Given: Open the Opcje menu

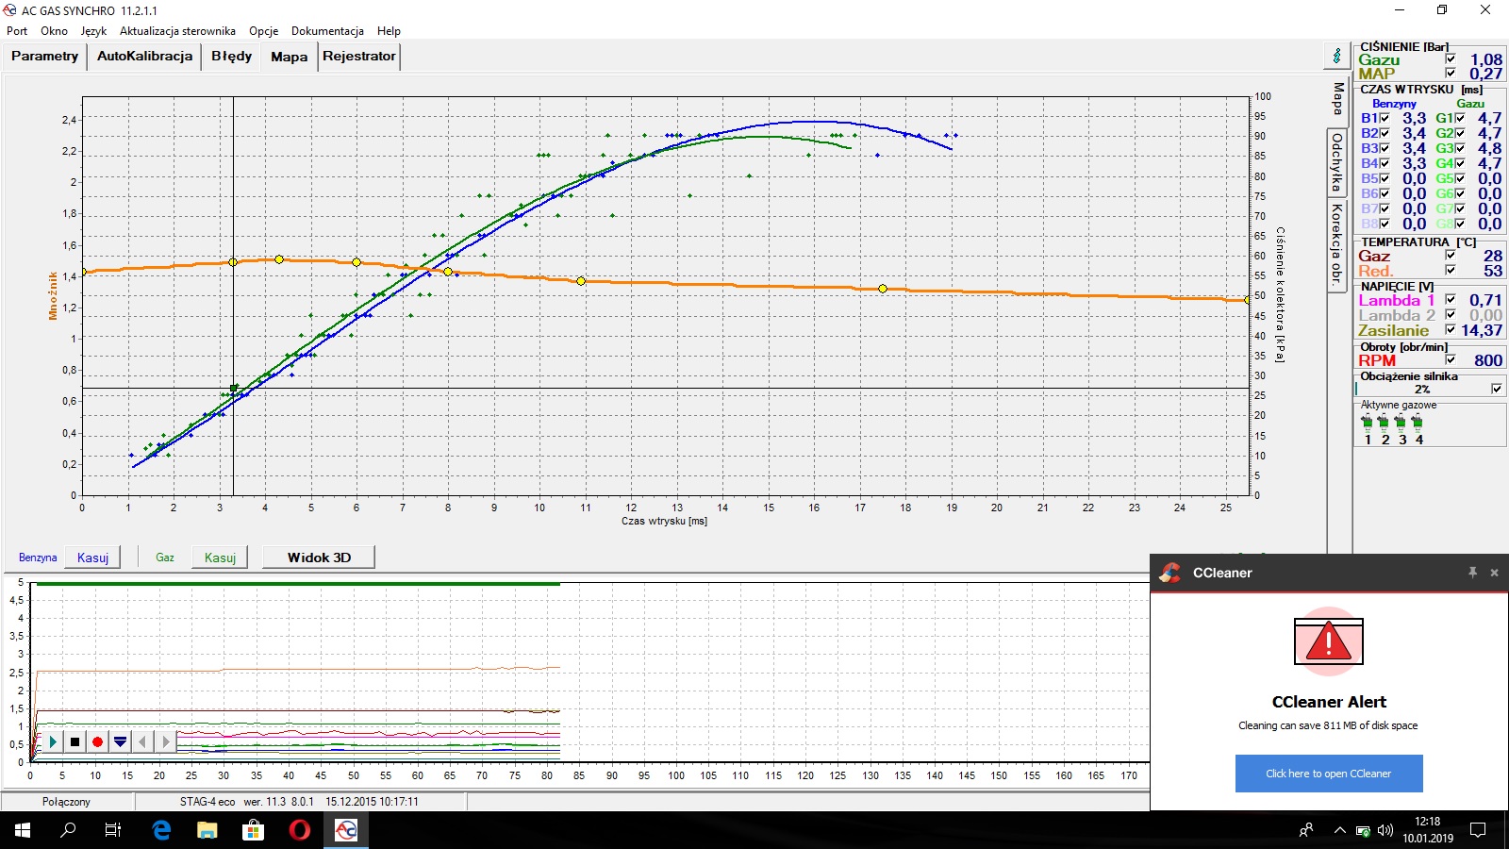Looking at the screenshot, I should tap(263, 31).
